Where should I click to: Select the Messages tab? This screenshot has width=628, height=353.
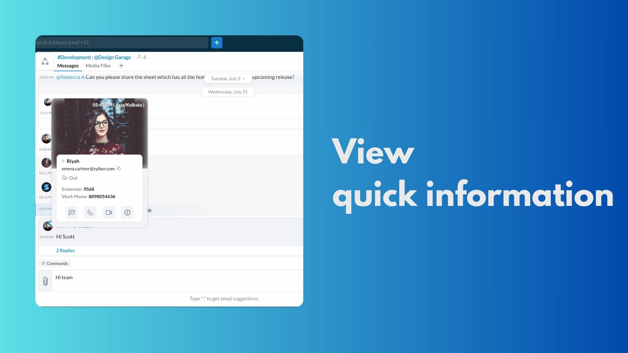(x=68, y=65)
